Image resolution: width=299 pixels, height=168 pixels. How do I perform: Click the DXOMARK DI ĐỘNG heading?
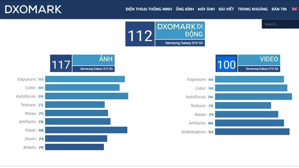click(180, 30)
